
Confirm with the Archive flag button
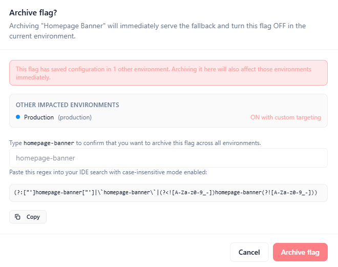[300, 252]
